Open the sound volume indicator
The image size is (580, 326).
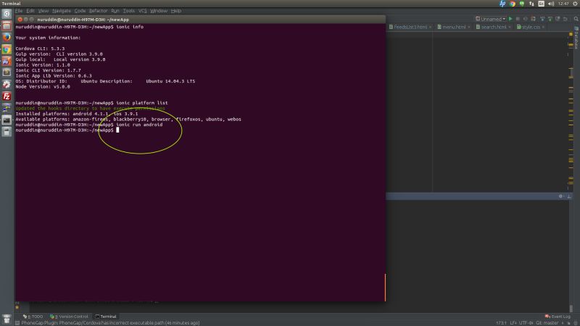[x=551, y=4]
